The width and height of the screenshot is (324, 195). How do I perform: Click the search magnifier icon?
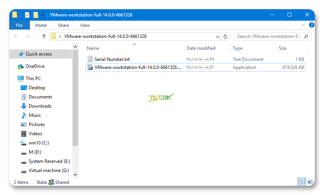click(306, 36)
